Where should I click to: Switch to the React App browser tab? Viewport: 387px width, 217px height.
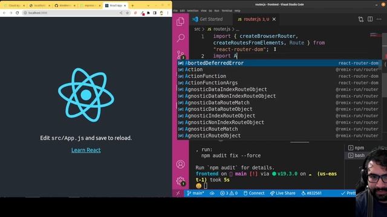point(115,5)
